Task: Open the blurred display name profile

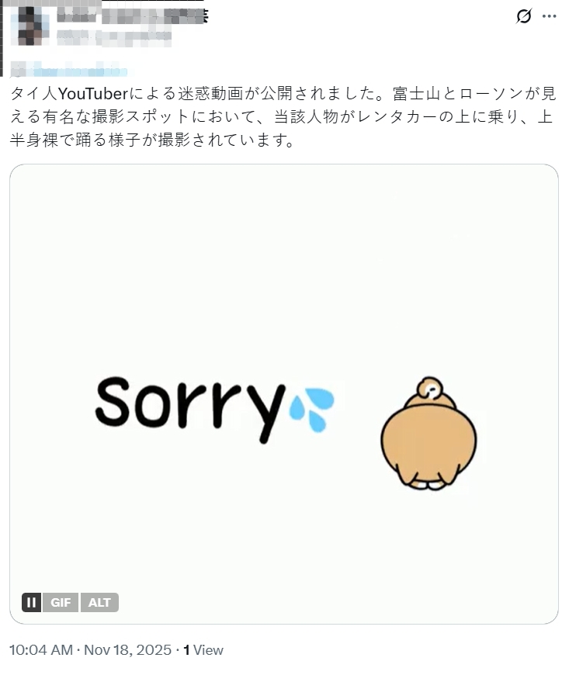Action: [132, 16]
